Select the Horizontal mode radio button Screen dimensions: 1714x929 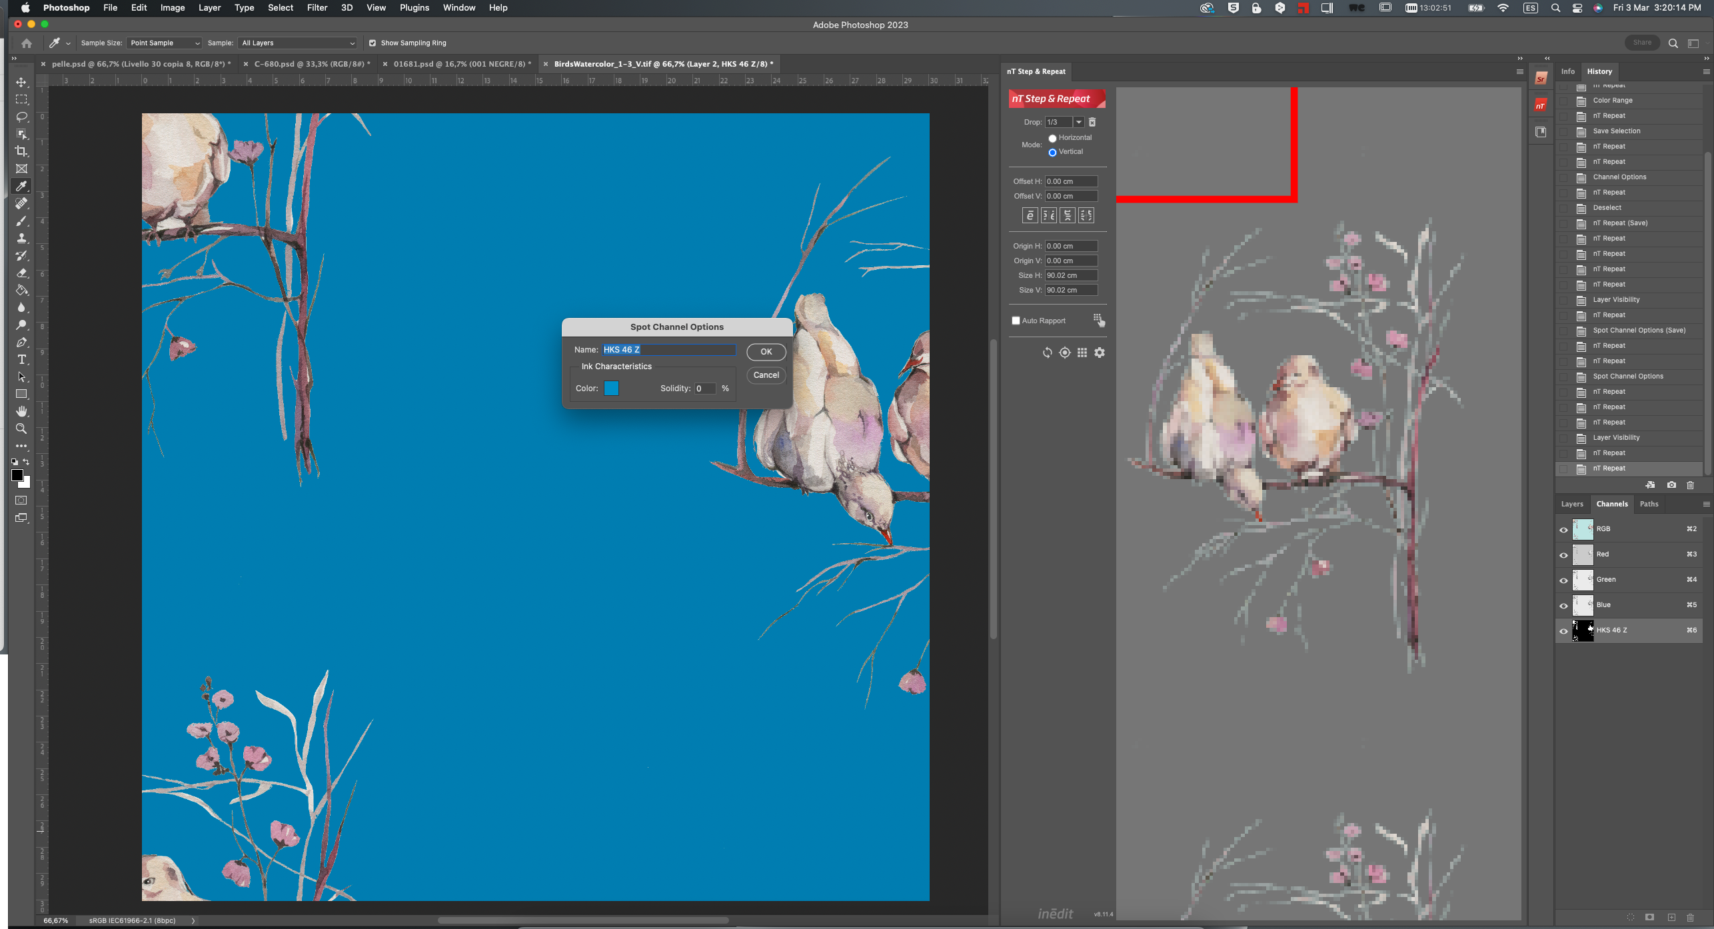tap(1052, 138)
